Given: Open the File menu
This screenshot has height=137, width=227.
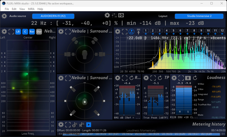Looking at the screenshot, I should [x=7, y=9].
